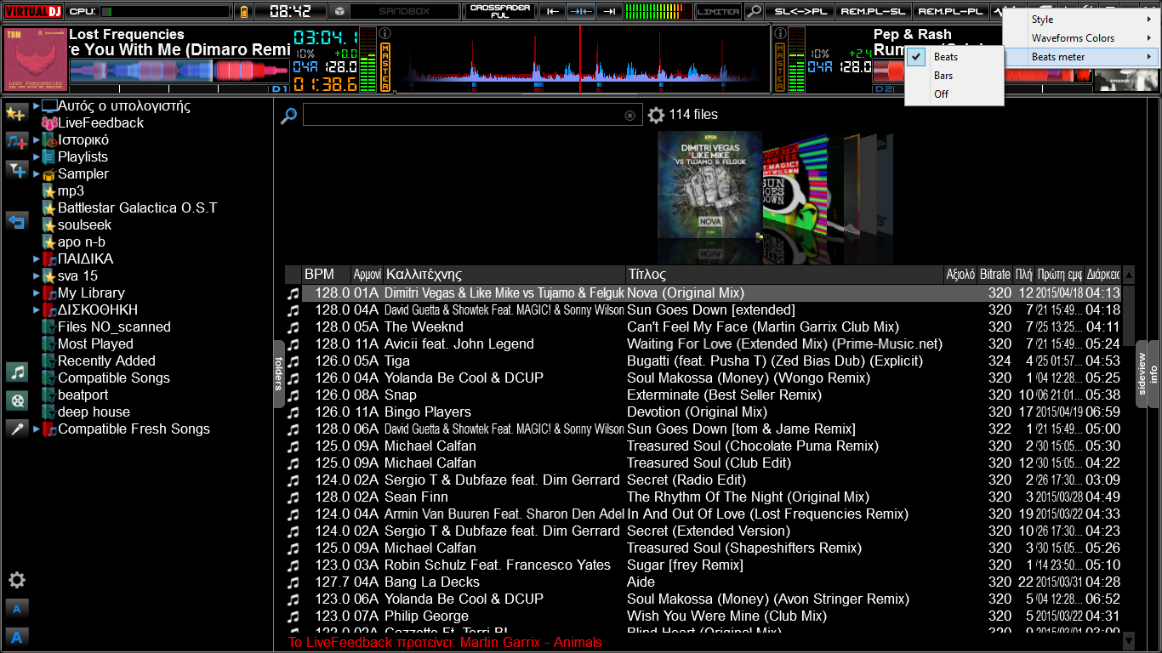The image size is (1162, 653).
Task: Sort the list by the Τίτλος column header
Action: pyautogui.click(x=784, y=275)
